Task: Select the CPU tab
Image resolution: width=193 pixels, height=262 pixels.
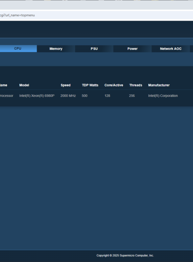Action: pos(18,49)
